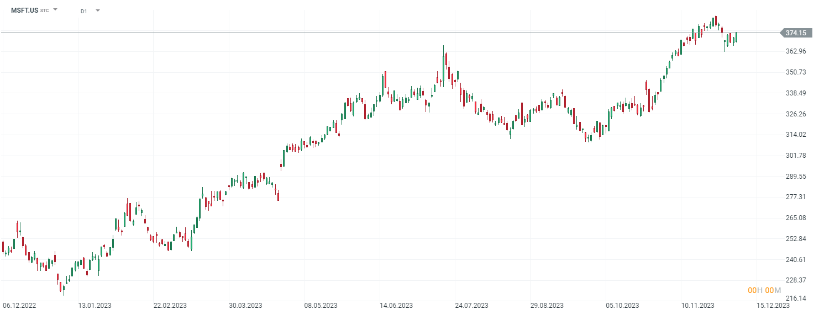
Task: Click the 30.03.2023 time axis label
Action: click(246, 305)
